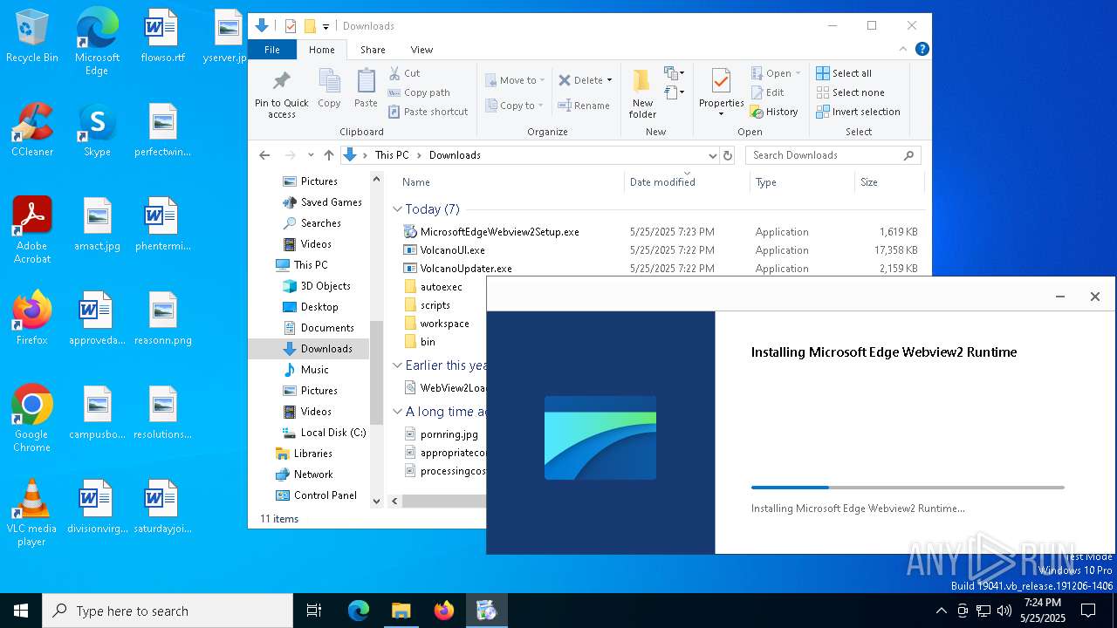This screenshot has width=1117, height=628.
Task: Open the Properties button
Action: 721,93
